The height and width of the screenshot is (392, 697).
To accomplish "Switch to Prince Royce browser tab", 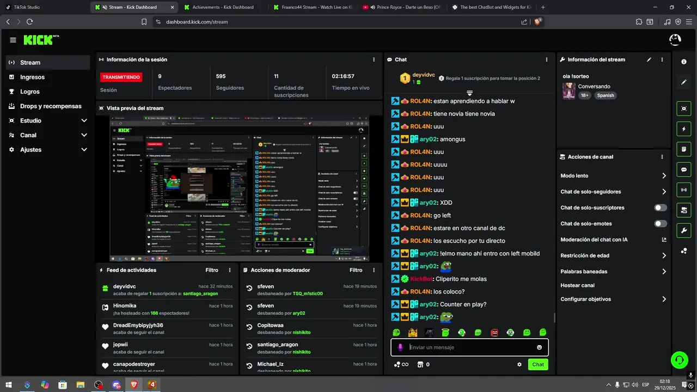I will [x=401, y=7].
